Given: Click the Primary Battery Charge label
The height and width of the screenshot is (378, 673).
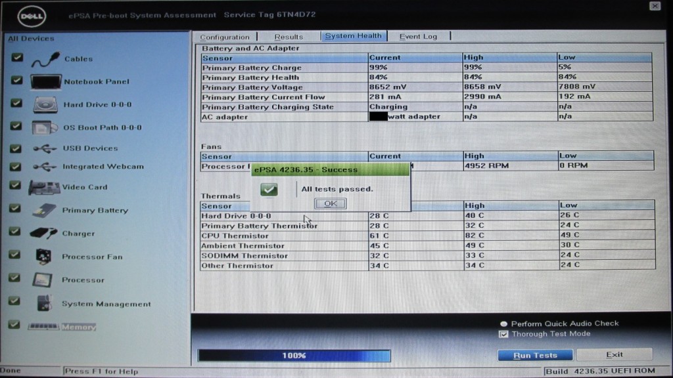Looking at the screenshot, I should [252, 68].
